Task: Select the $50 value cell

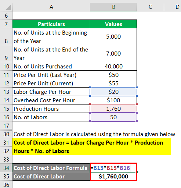Action: tap(113, 75)
